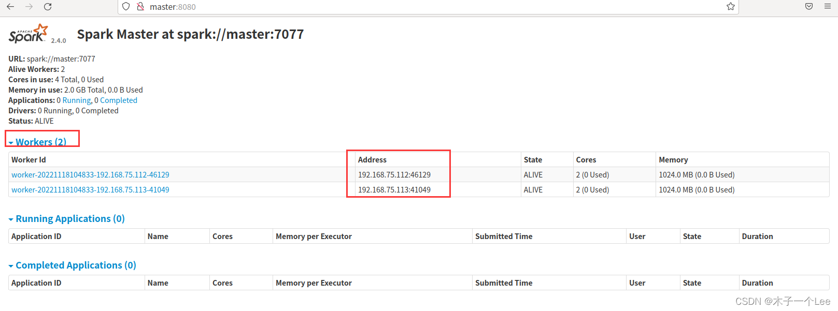Click the Alive Workers: 2 line

[x=37, y=69]
